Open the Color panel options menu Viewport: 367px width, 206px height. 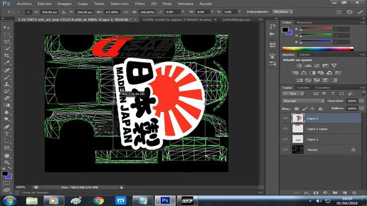[x=362, y=22]
